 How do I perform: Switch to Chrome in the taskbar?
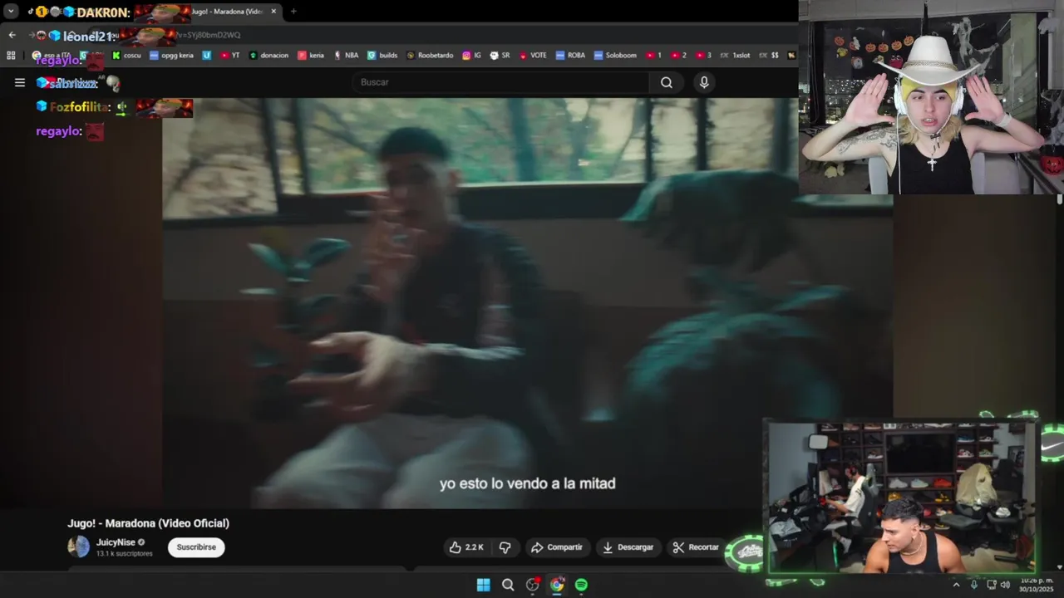tap(557, 585)
